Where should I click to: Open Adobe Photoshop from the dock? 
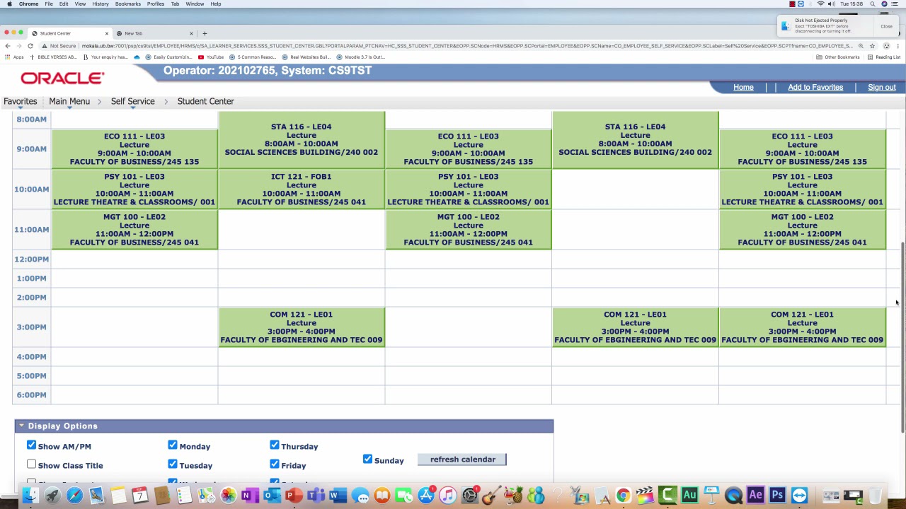click(x=777, y=496)
